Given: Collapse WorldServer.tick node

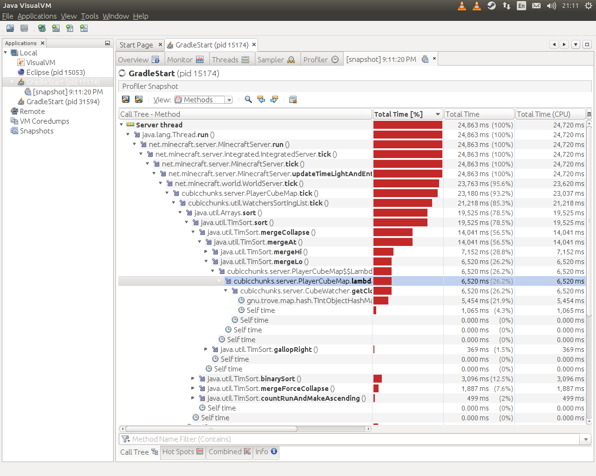Looking at the screenshot, I should [161, 183].
